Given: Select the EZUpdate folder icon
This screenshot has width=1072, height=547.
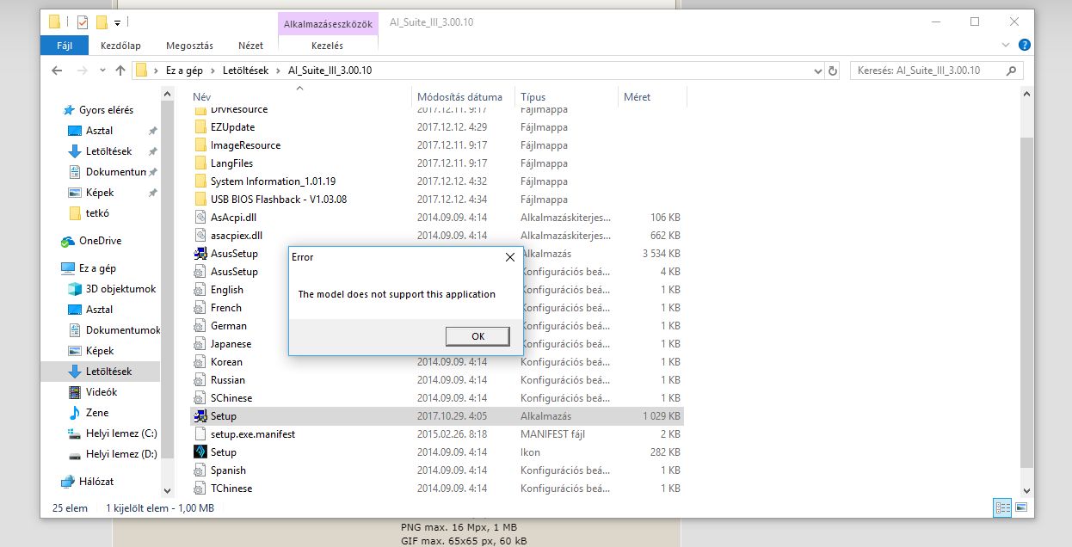Looking at the screenshot, I should click(x=200, y=127).
